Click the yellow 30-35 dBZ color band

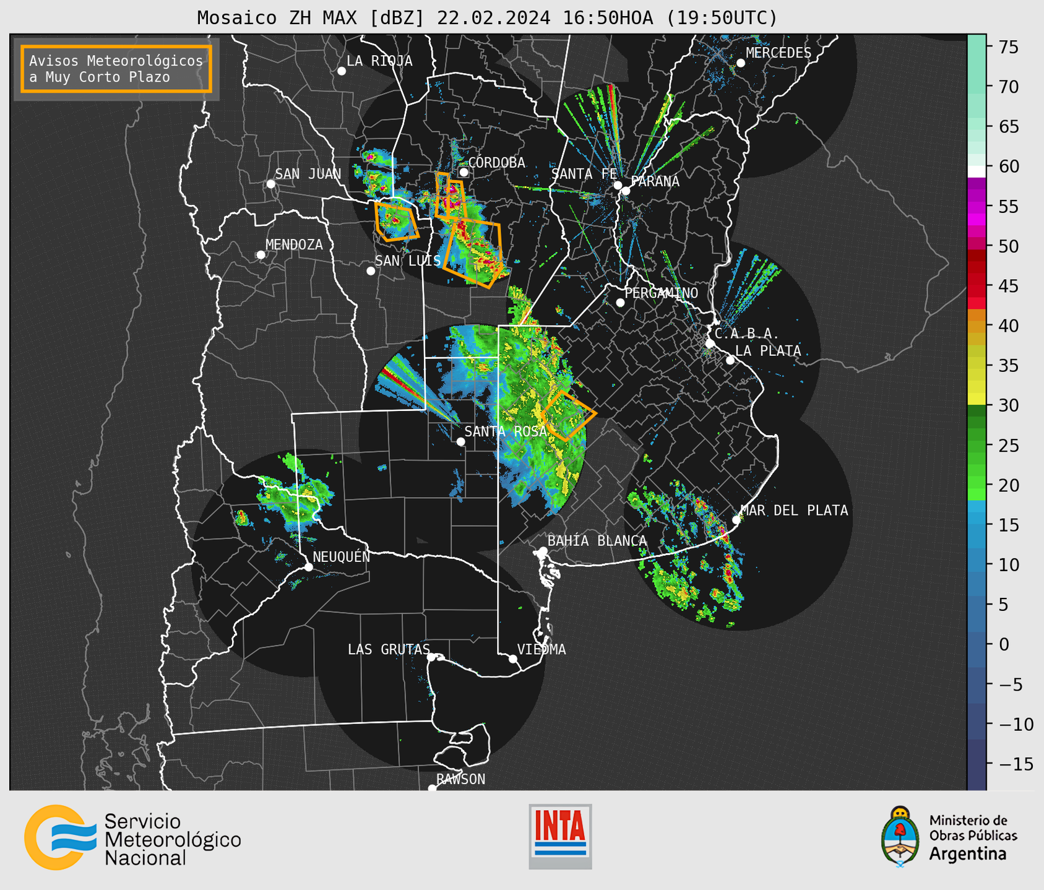pos(977,385)
